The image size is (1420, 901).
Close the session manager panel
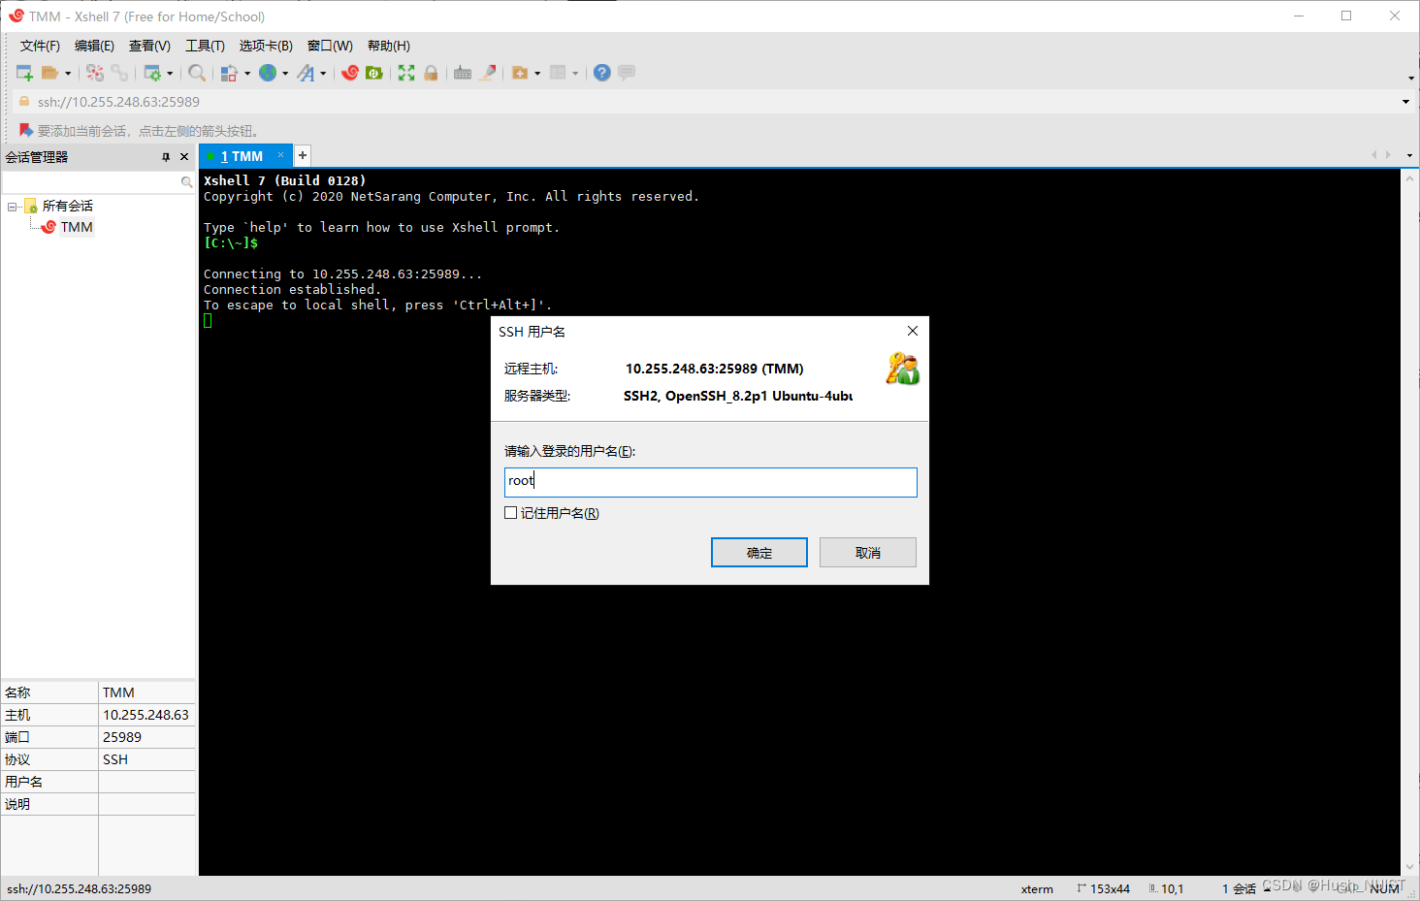point(184,157)
